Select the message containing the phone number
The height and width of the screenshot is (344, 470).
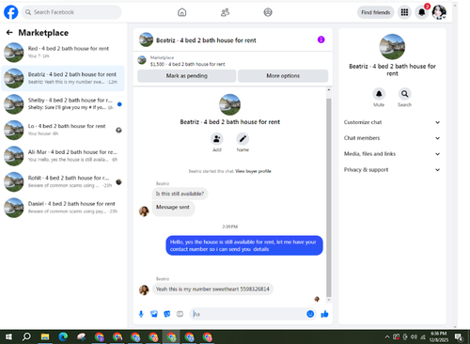(x=212, y=289)
